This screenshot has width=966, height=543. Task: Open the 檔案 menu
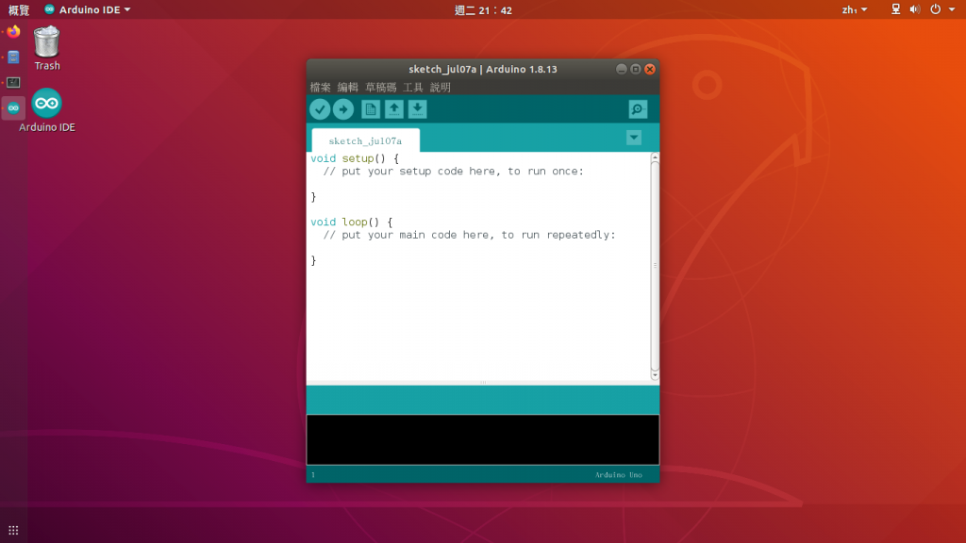[321, 88]
